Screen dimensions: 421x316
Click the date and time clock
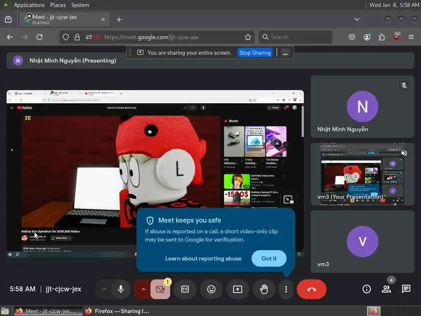tap(393, 5)
